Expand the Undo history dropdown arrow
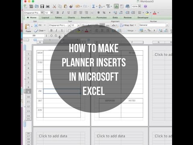Image resolution: width=193 pixels, height=145 pixels. coord(81,6)
